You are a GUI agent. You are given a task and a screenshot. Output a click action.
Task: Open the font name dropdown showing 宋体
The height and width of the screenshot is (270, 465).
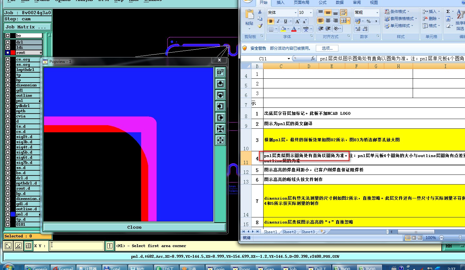[x=295, y=13]
